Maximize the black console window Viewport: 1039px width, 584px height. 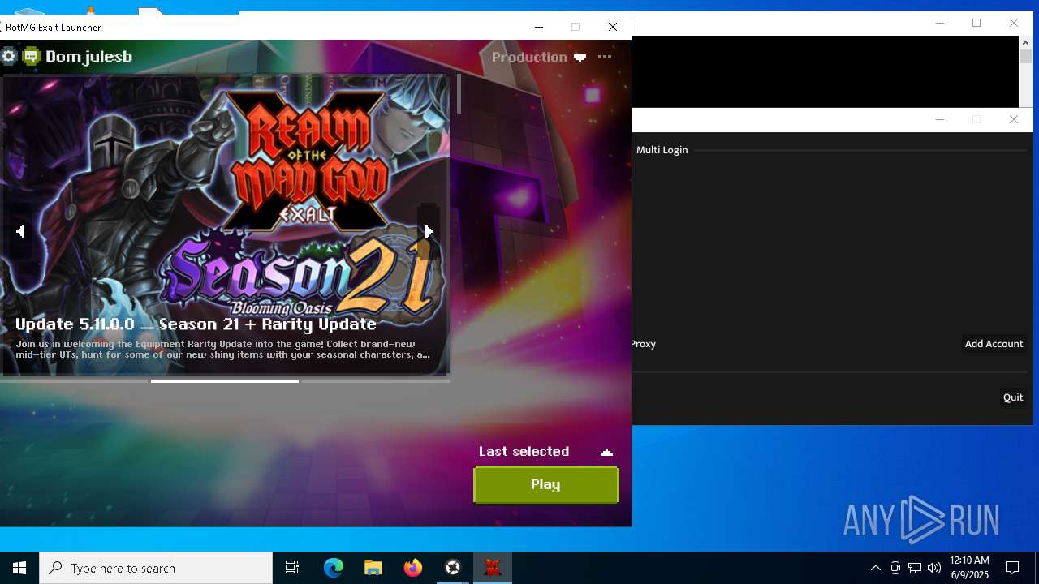click(x=976, y=23)
